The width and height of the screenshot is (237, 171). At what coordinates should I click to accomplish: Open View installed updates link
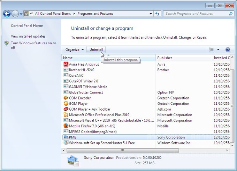28,36
